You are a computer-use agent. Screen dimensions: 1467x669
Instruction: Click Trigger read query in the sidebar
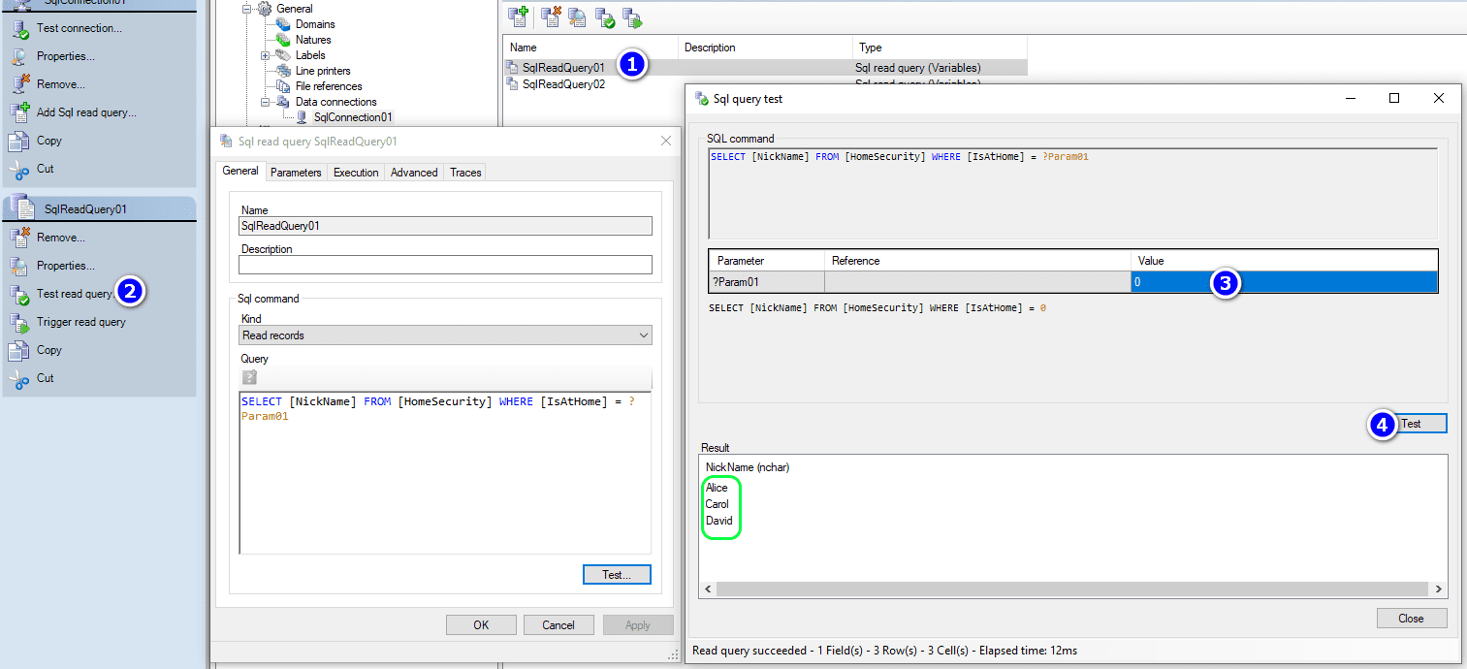click(80, 322)
